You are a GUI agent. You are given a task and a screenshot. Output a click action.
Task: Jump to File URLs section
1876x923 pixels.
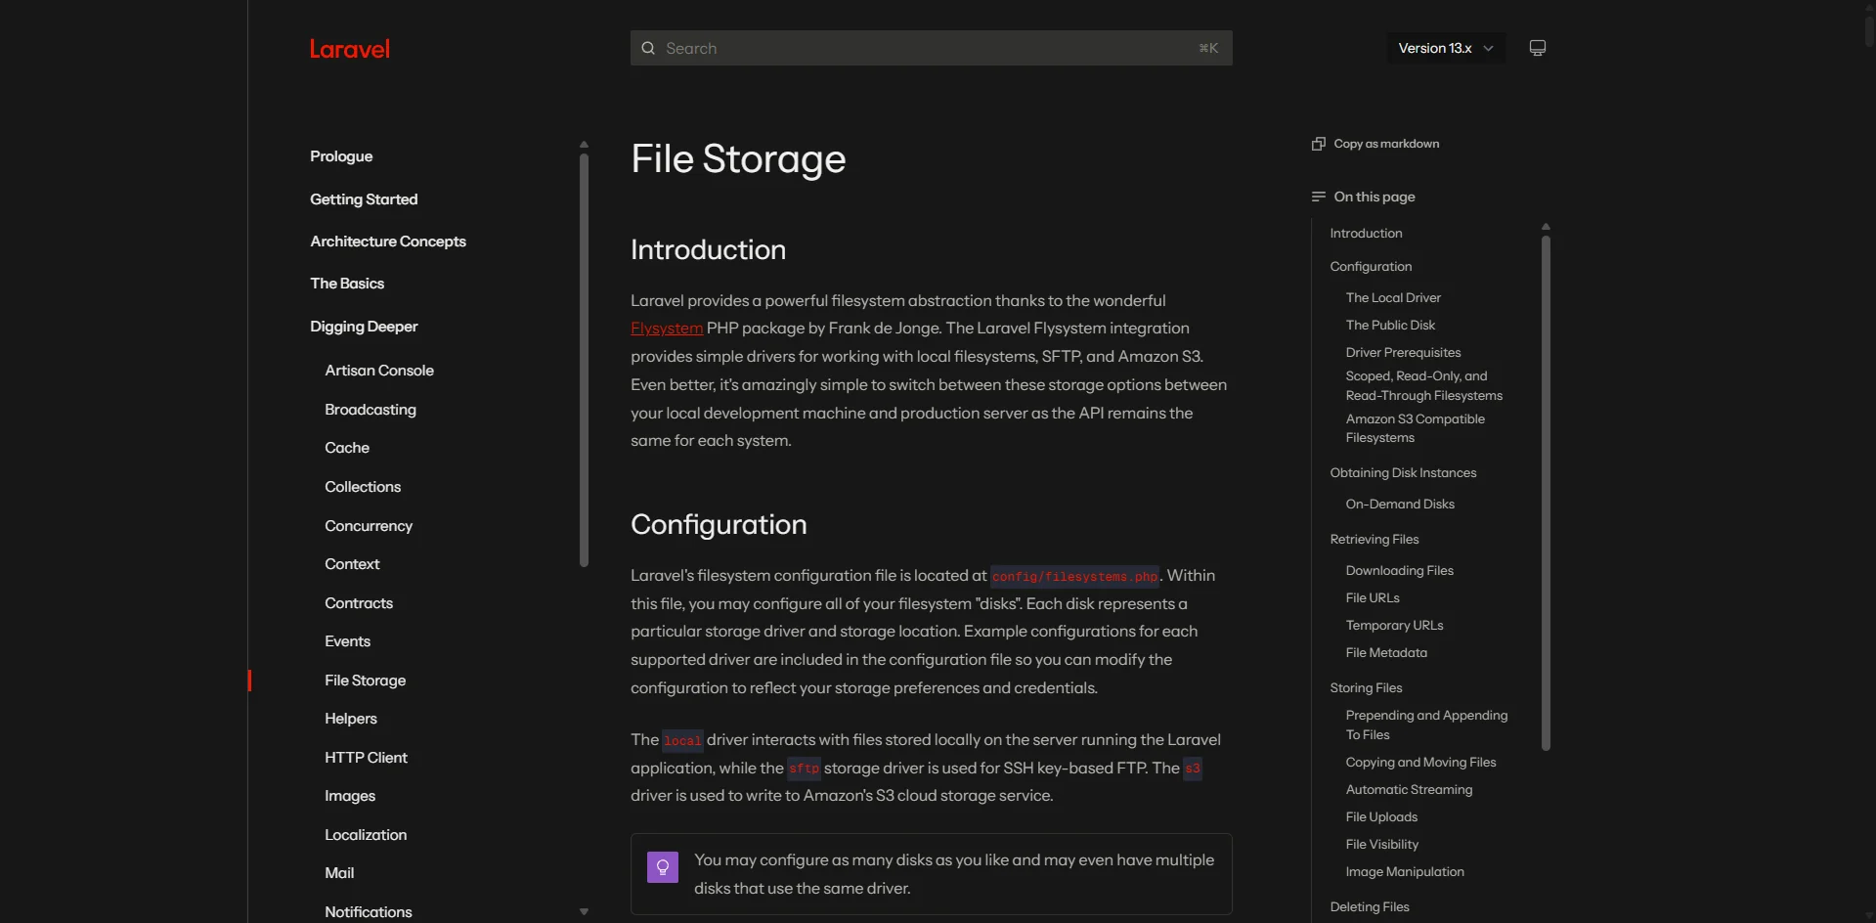[x=1373, y=598]
